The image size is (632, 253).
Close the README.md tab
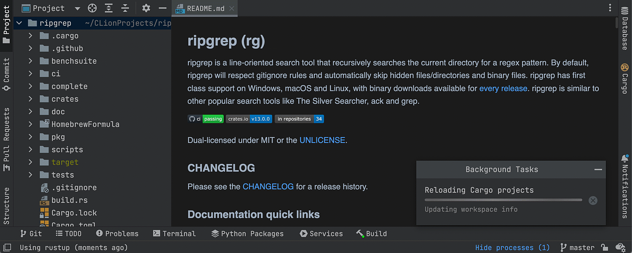pyautogui.click(x=232, y=8)
